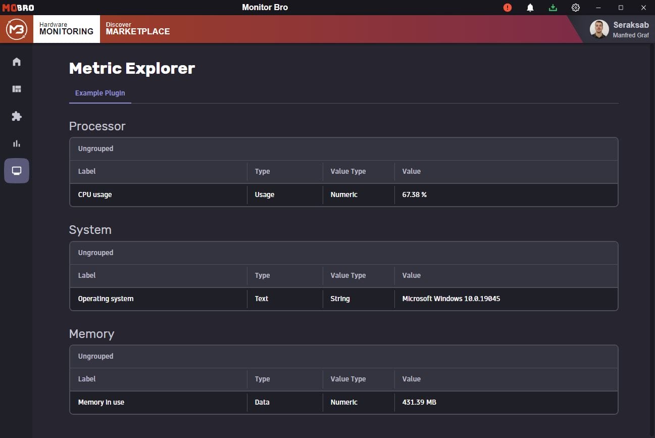Click the Memory section heading

coord(91,334)
